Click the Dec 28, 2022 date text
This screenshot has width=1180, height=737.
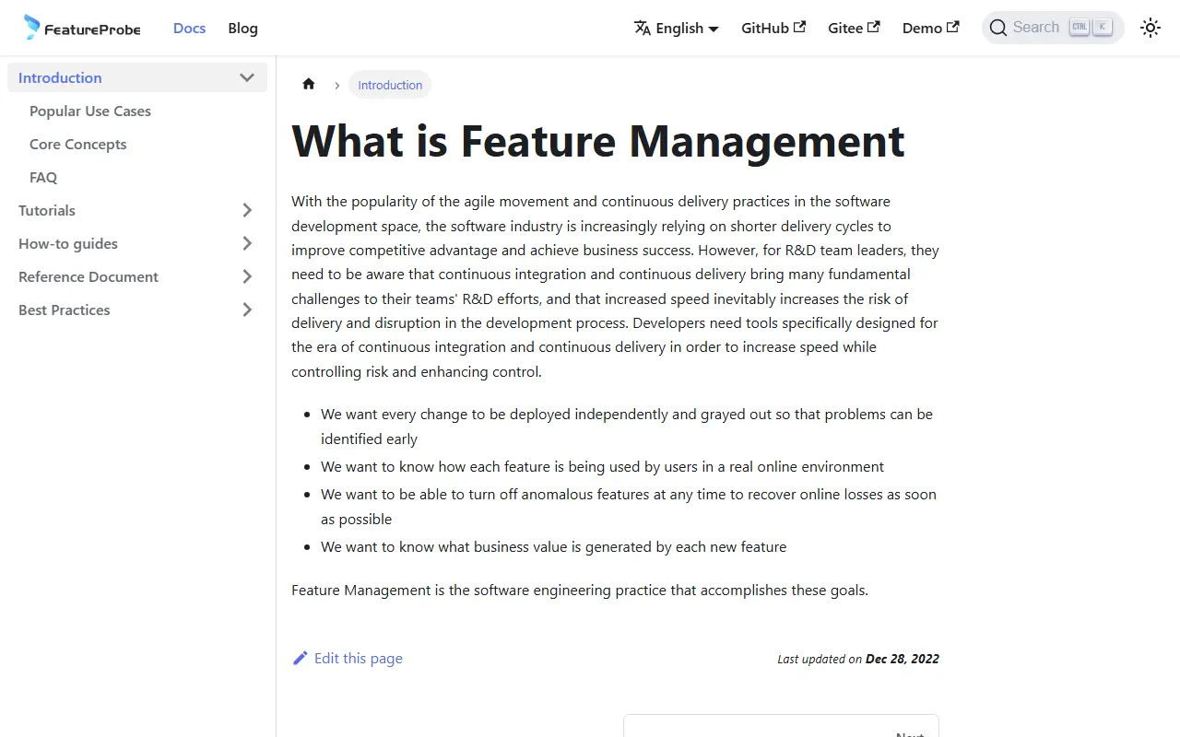pos(903,659)
